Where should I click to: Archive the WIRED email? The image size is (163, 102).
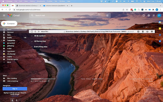138,32
